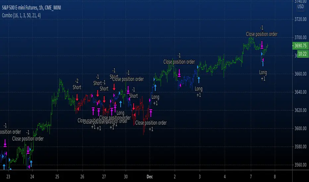Select the USD currency label on the price axis
Viewport: 309px width, 182px height.
[x=300, y=7]
